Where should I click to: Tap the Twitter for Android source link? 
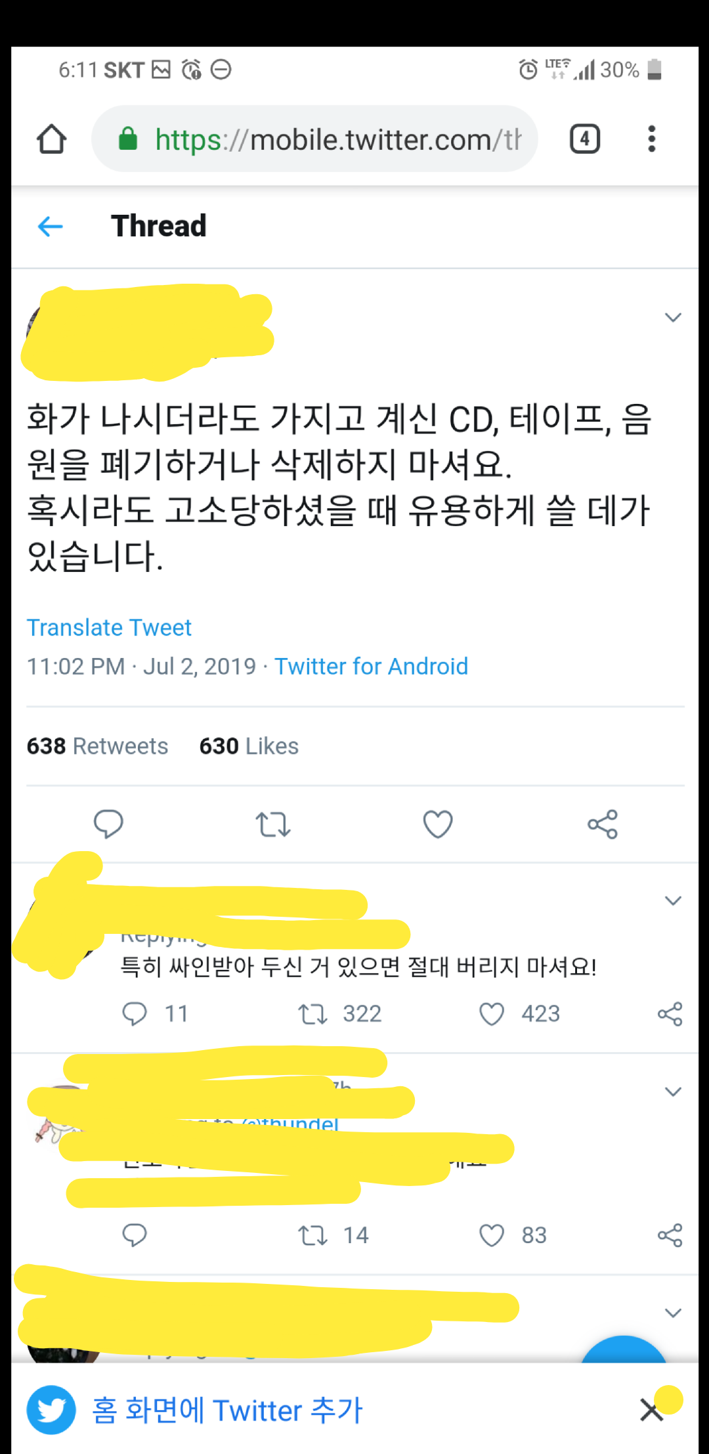pyautogui.click(x=371, y=667)
